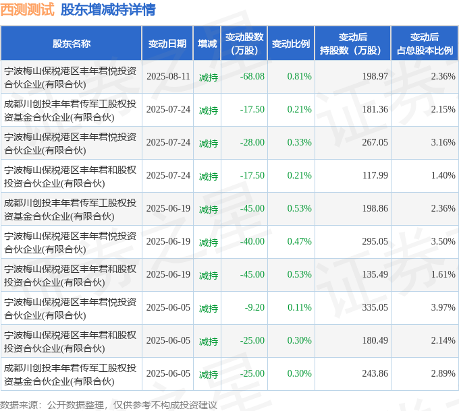459x411 pixels.
Task: Click the 增减 column header
Action: click(x=207, y=44)
